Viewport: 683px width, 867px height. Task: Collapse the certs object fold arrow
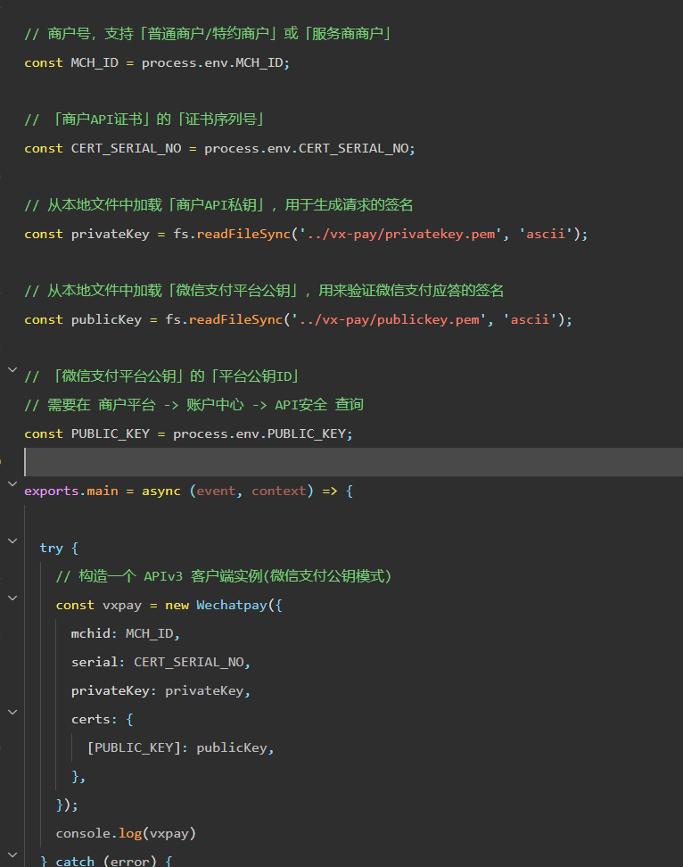[12, 712]
